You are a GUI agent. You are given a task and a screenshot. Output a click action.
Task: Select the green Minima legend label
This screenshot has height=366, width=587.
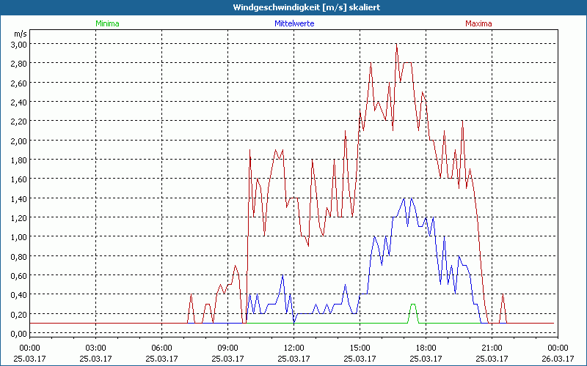click(106, 23)
